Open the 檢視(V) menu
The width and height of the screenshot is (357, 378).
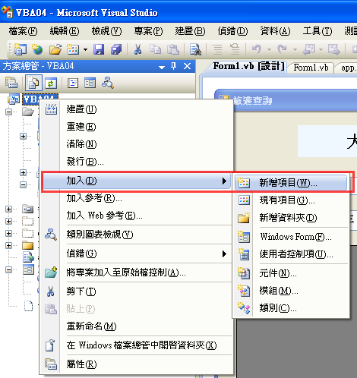click(106, 31)
